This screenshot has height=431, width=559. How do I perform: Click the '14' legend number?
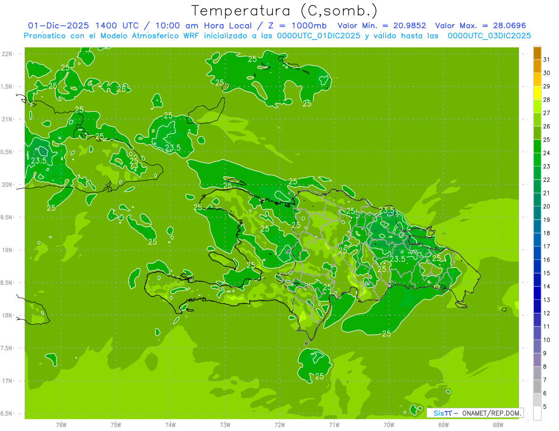pos(547,286)
